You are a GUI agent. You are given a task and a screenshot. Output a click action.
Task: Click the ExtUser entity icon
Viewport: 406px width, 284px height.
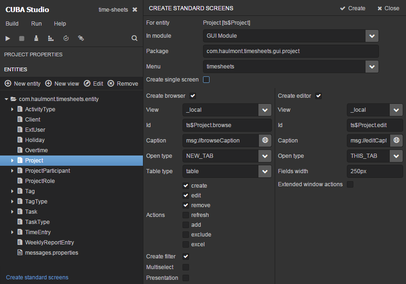pyautogui.click(x=20, y=129)
